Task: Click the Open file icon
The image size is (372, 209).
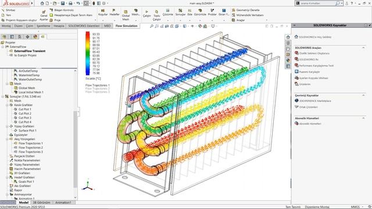Action: [55, 3]
